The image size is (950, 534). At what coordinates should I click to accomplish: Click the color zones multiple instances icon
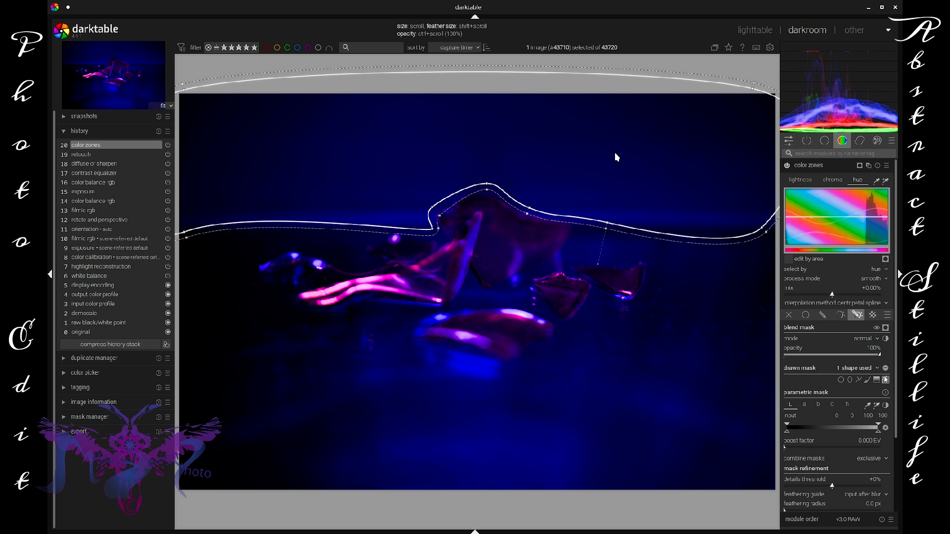click(868, 166)
